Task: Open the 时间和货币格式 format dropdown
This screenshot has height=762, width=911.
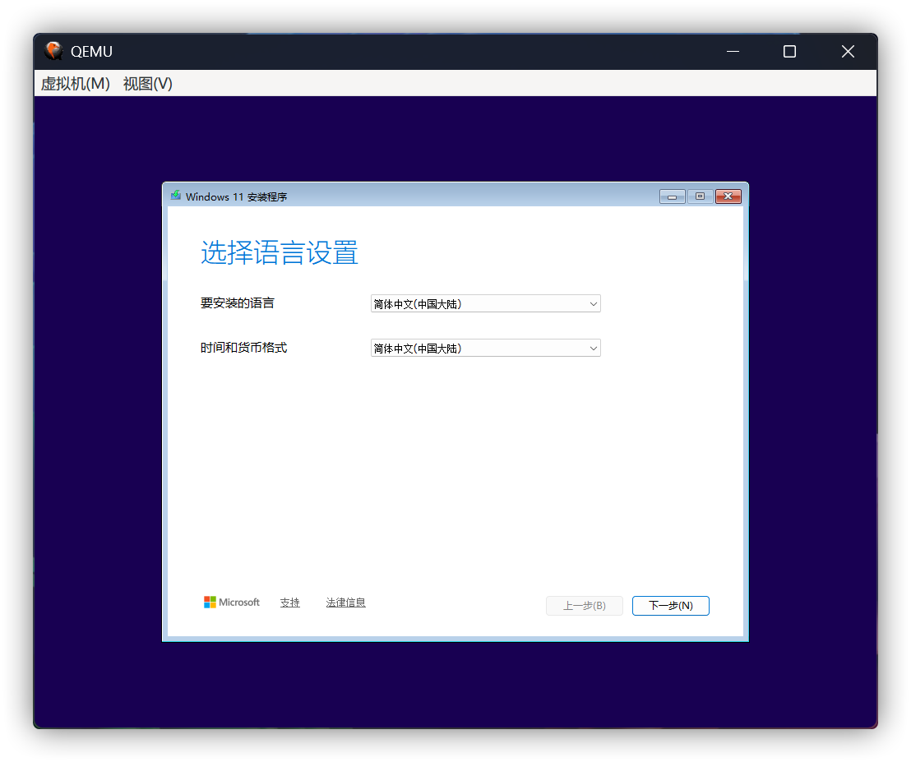Action: pos(485,348)
